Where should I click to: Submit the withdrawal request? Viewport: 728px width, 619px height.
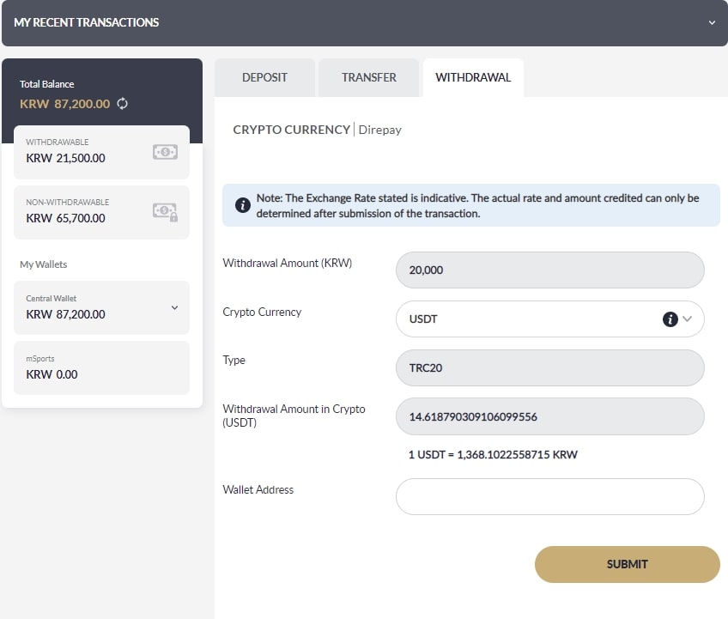[x=627, y=564]
